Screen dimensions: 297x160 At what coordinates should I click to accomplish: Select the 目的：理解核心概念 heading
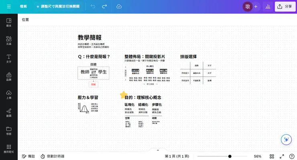pos(143,97)
